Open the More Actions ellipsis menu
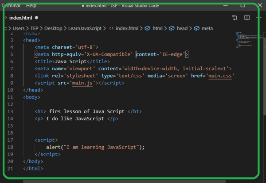This screenshot has height=183, width=266. coord(259,17)
